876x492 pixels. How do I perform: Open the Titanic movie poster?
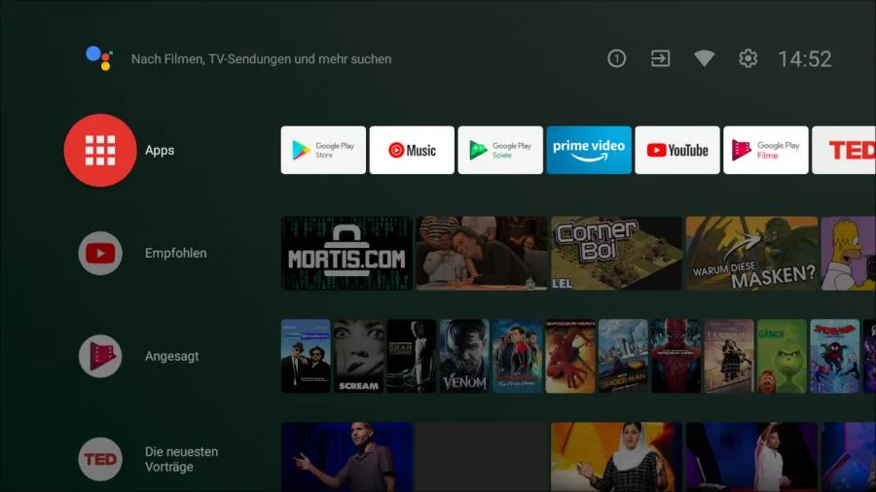(x=729, y=356)
